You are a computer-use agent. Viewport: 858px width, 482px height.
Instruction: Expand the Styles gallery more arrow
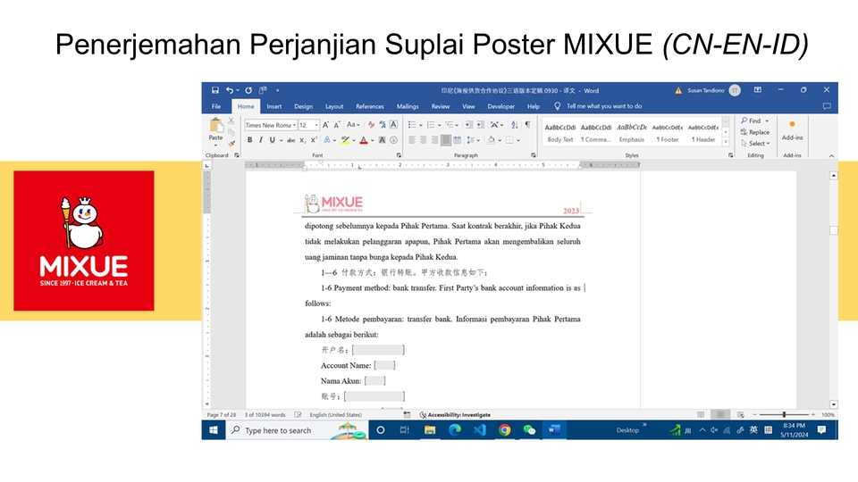[726, 142]
